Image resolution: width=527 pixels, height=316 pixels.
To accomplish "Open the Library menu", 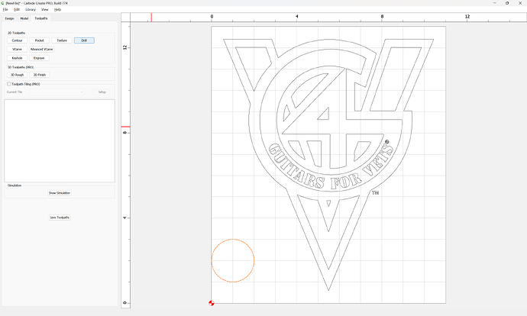I will pyautogui.click(x=31, y=9).
